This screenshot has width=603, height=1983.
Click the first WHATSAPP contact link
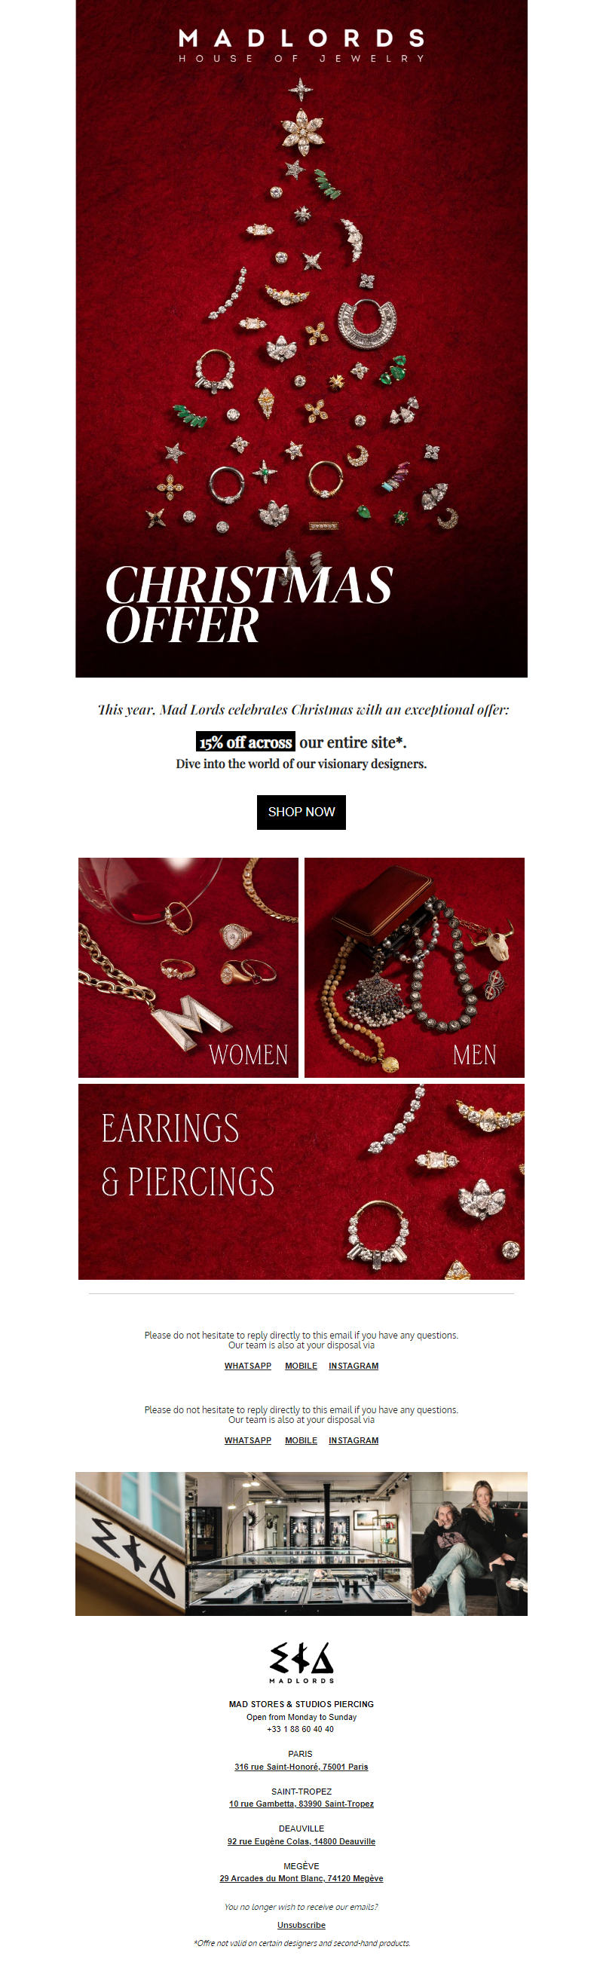pyautogui.click(x=248, y=1366)
